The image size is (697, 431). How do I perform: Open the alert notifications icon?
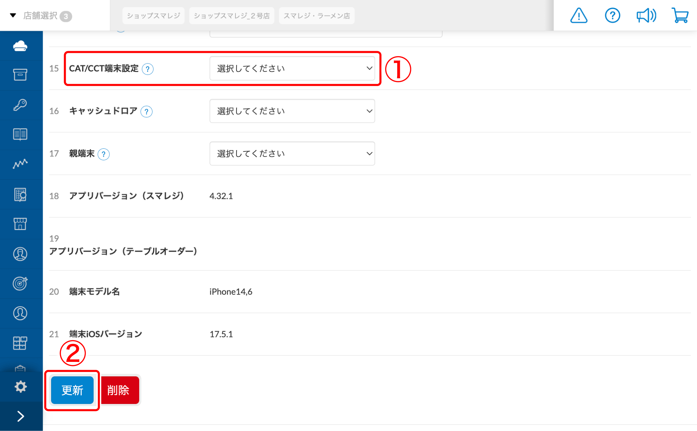point(578,15)
